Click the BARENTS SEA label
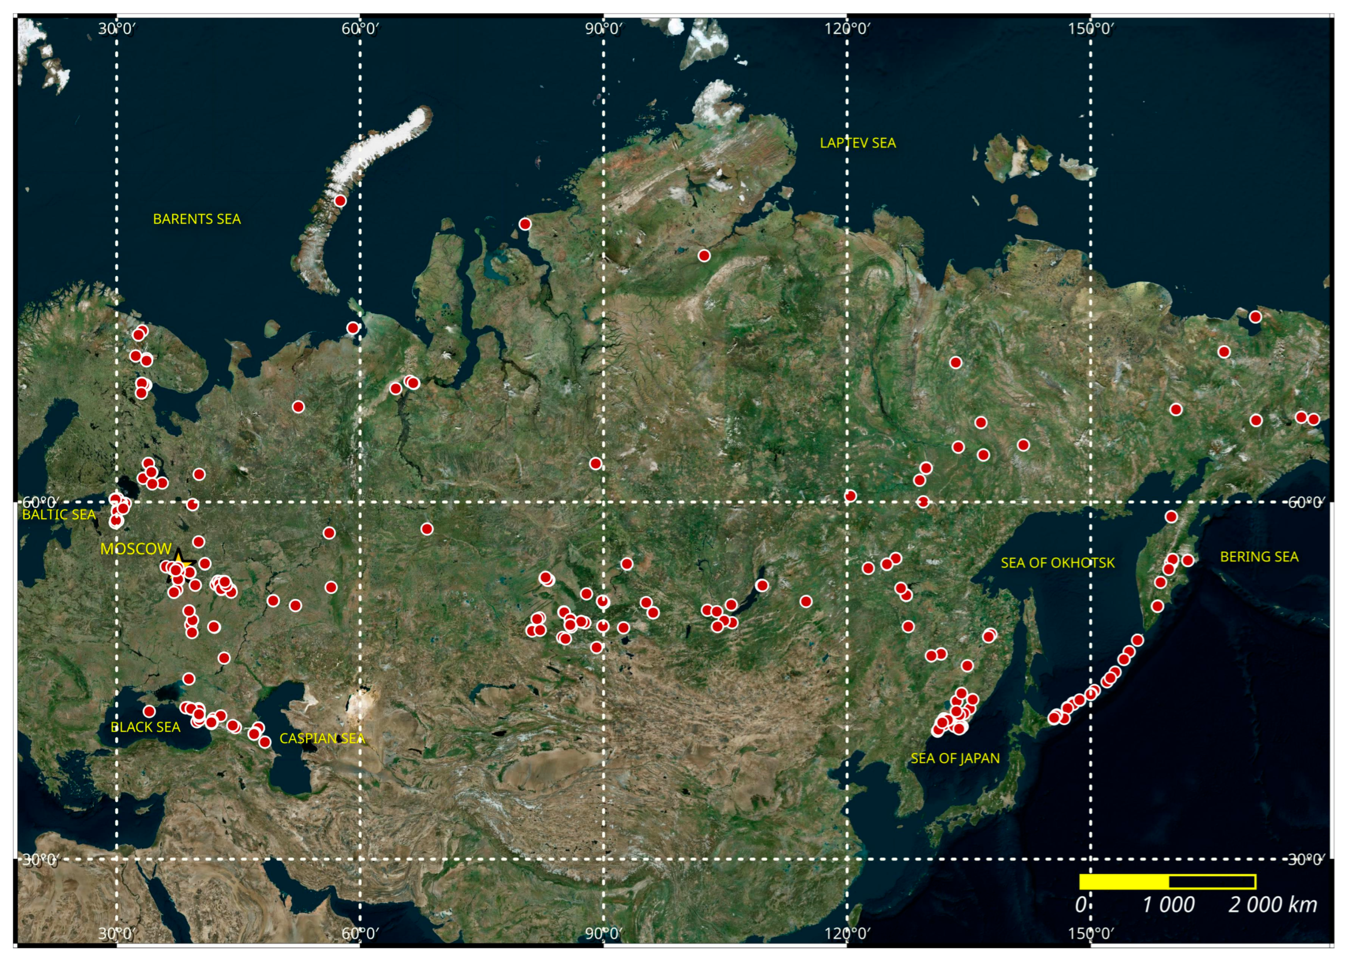This screenshot has height=963, width=1351. (x=197, y=219)
